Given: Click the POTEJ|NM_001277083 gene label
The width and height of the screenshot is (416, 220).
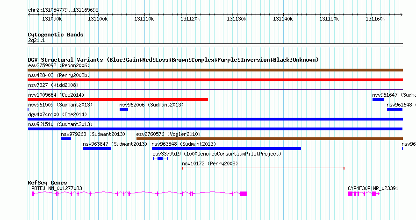Looking at the screenshot, I should tap(57, 188).
